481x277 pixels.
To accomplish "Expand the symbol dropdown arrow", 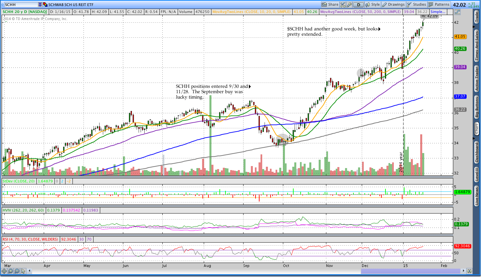I will [x=40, y=5].
